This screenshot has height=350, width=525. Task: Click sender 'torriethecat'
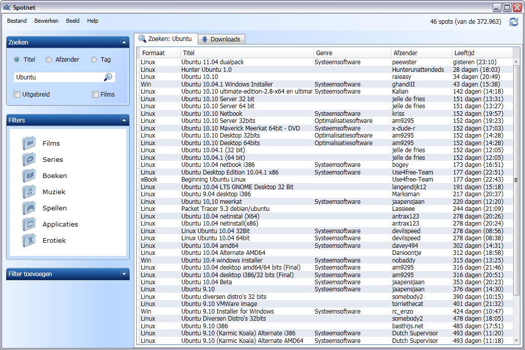click(x=407, y=304)
